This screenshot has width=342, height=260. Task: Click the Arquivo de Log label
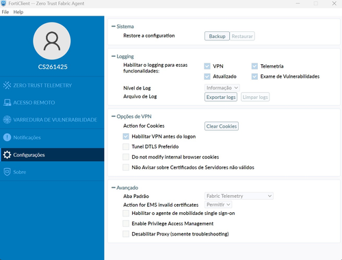tap(140, 96)
